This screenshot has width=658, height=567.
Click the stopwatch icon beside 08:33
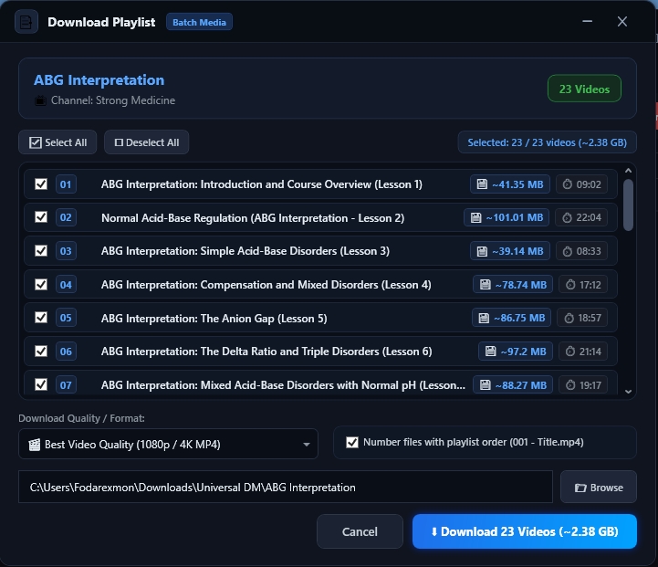point(568,251)
